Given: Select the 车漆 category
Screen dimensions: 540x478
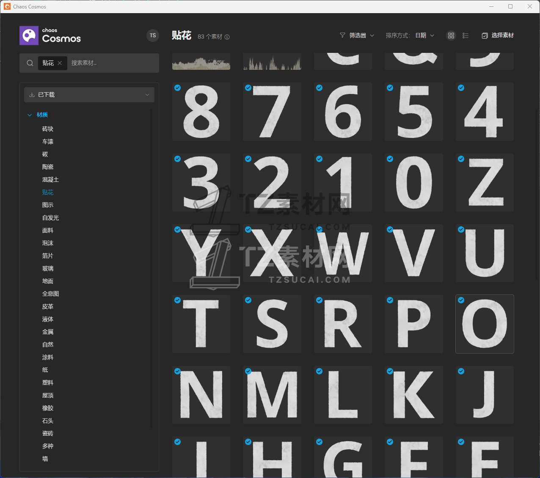Looking at the screenshot, I should (x=48, y=142).
